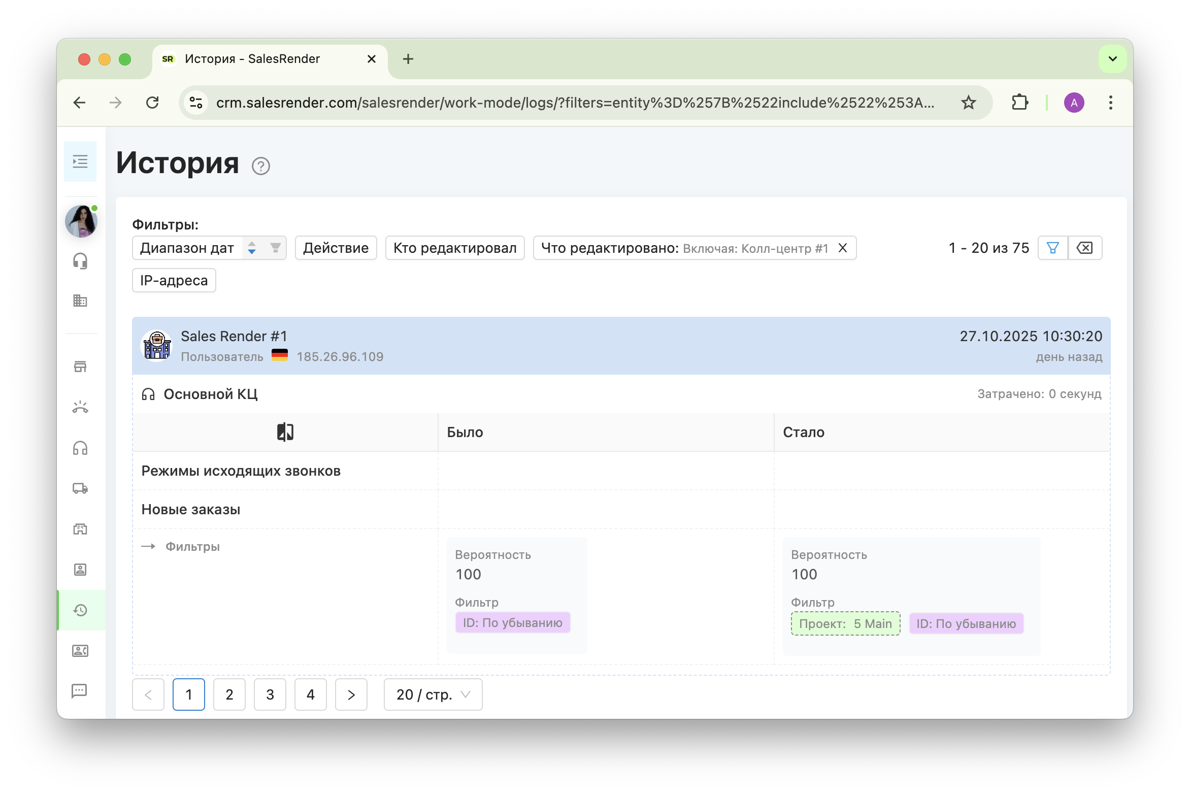The height and width of the screenshot is (794, 1190).
Task: Go to pagination page 4
Action: coord(311,694)
